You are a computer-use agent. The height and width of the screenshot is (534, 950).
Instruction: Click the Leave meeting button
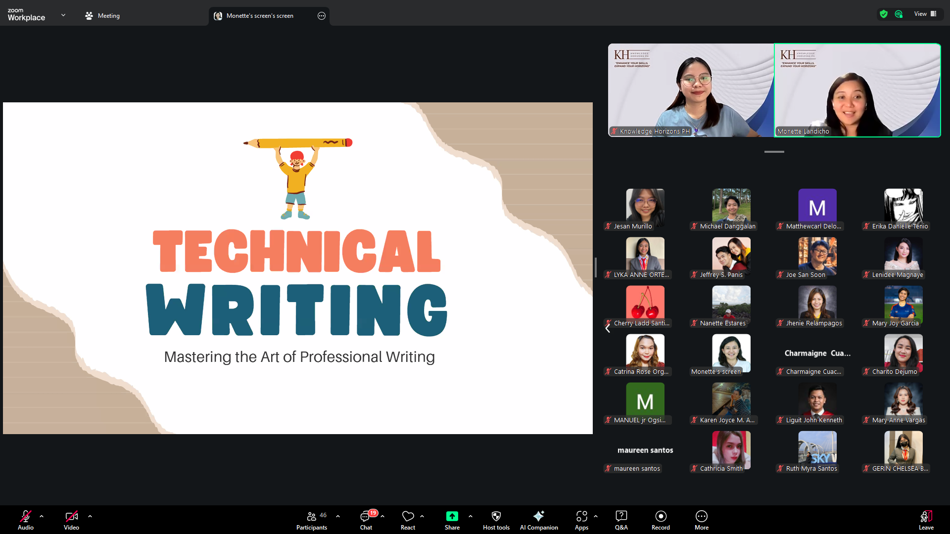[x=926, y=519]
